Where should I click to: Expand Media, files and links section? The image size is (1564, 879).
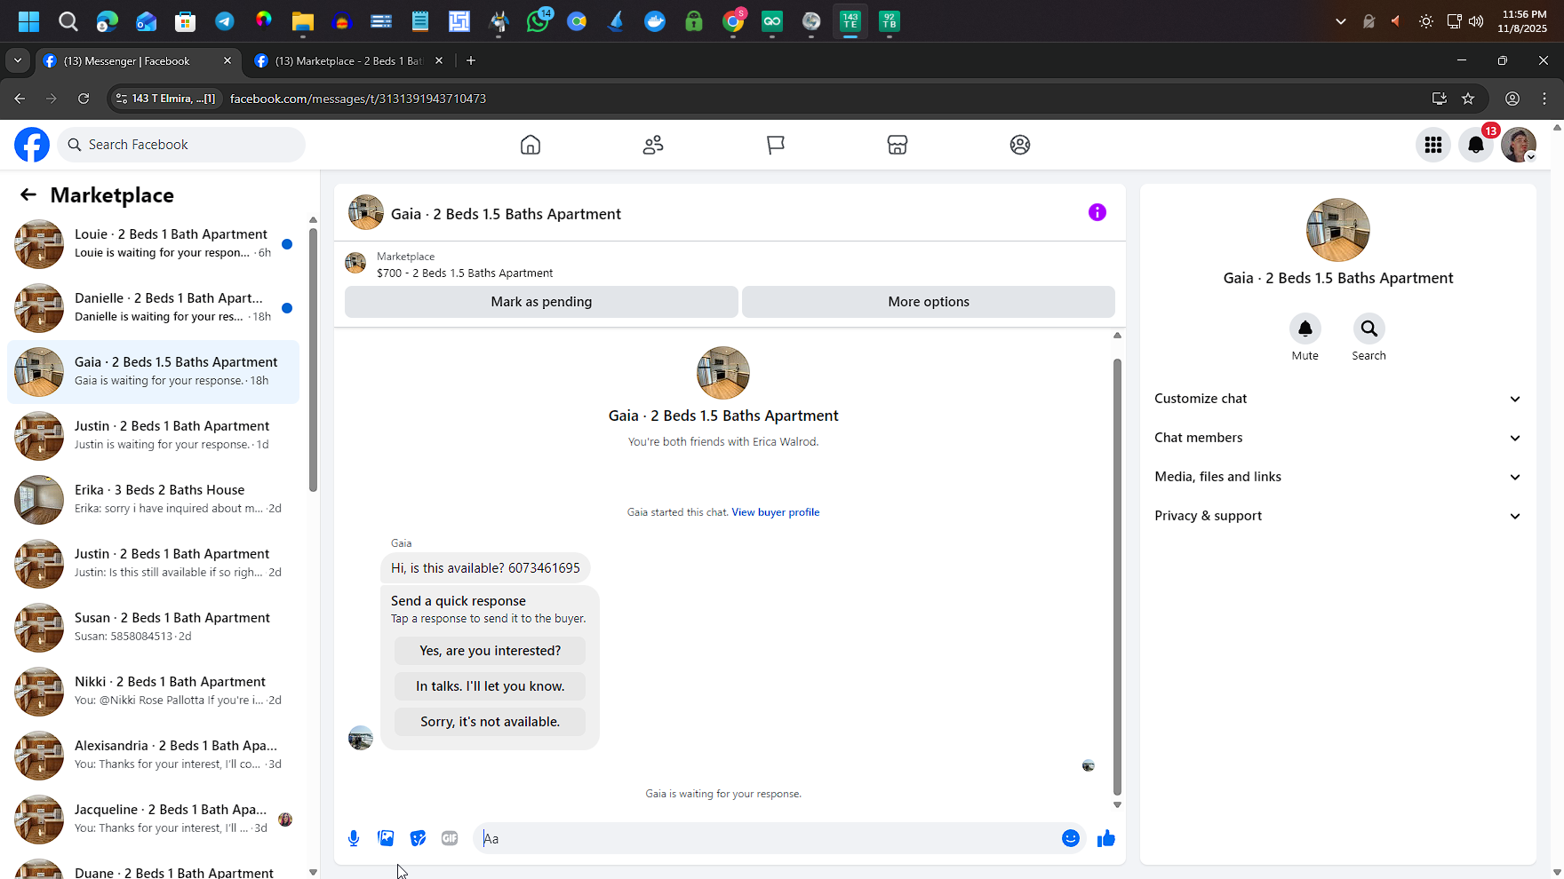coord(1338,477)
